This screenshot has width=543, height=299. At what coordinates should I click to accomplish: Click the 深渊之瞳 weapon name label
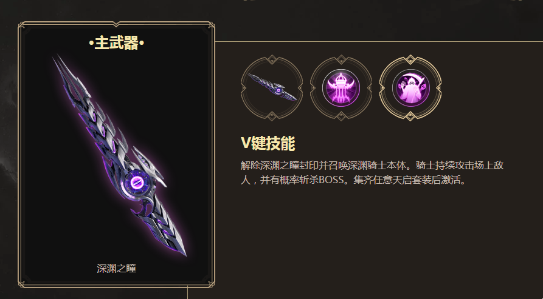coord(116,268)
